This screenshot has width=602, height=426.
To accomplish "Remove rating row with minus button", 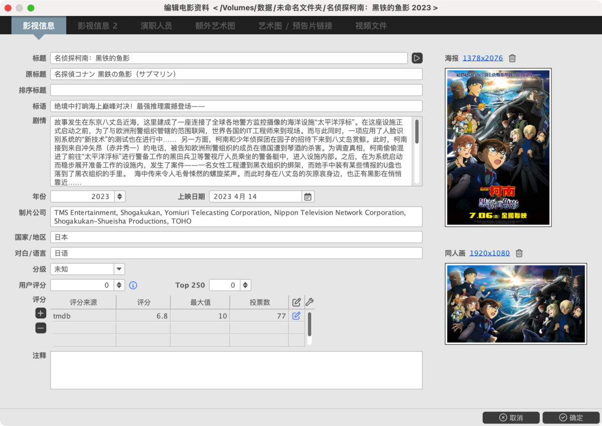I will [41, 328].
